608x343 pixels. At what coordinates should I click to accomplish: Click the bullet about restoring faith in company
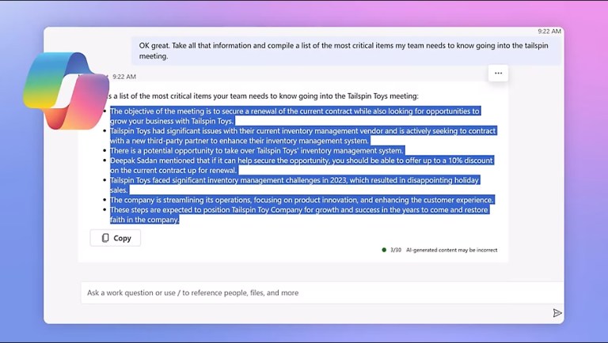pyautogui.click(x=299, y=214)
